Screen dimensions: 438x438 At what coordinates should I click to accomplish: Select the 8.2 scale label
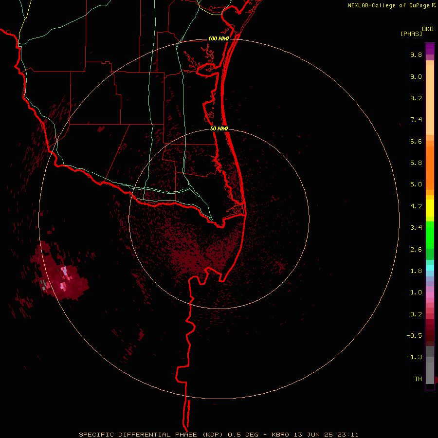[x=416, y=98]
